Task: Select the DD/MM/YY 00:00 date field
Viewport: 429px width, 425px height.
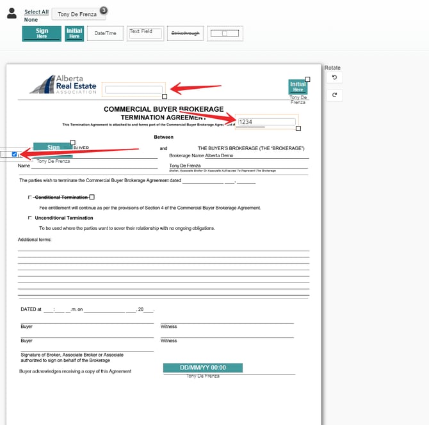Action: [202, 368]
